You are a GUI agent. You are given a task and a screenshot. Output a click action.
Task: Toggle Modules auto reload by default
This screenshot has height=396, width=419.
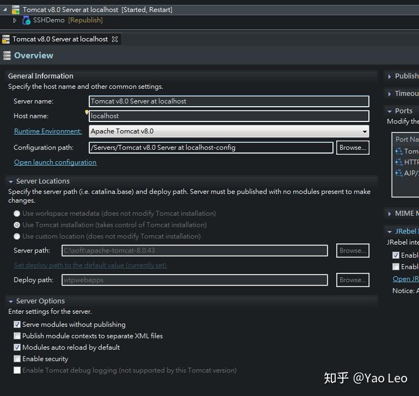coord(17,348)
